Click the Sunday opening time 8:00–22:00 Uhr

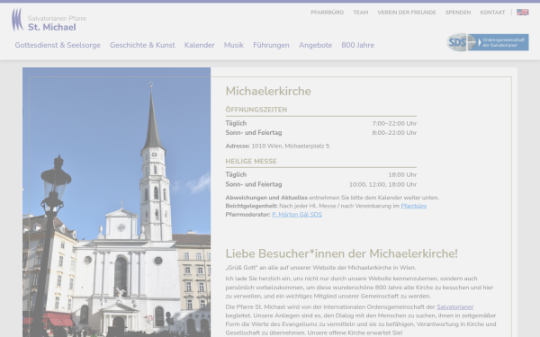394,133
